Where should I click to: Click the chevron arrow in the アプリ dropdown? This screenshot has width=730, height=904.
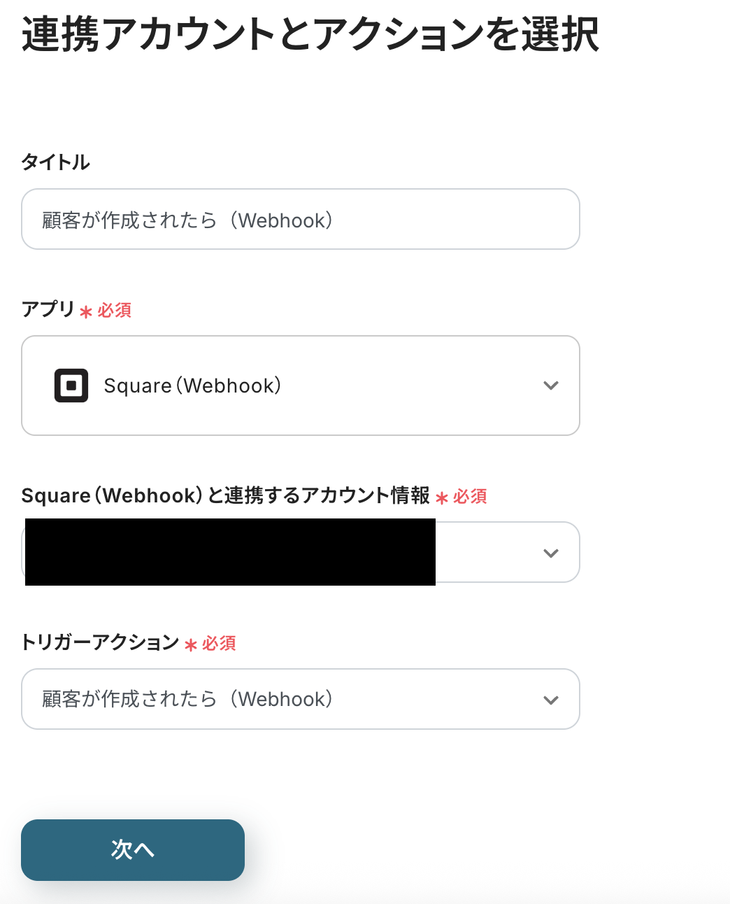click(551, 386)
